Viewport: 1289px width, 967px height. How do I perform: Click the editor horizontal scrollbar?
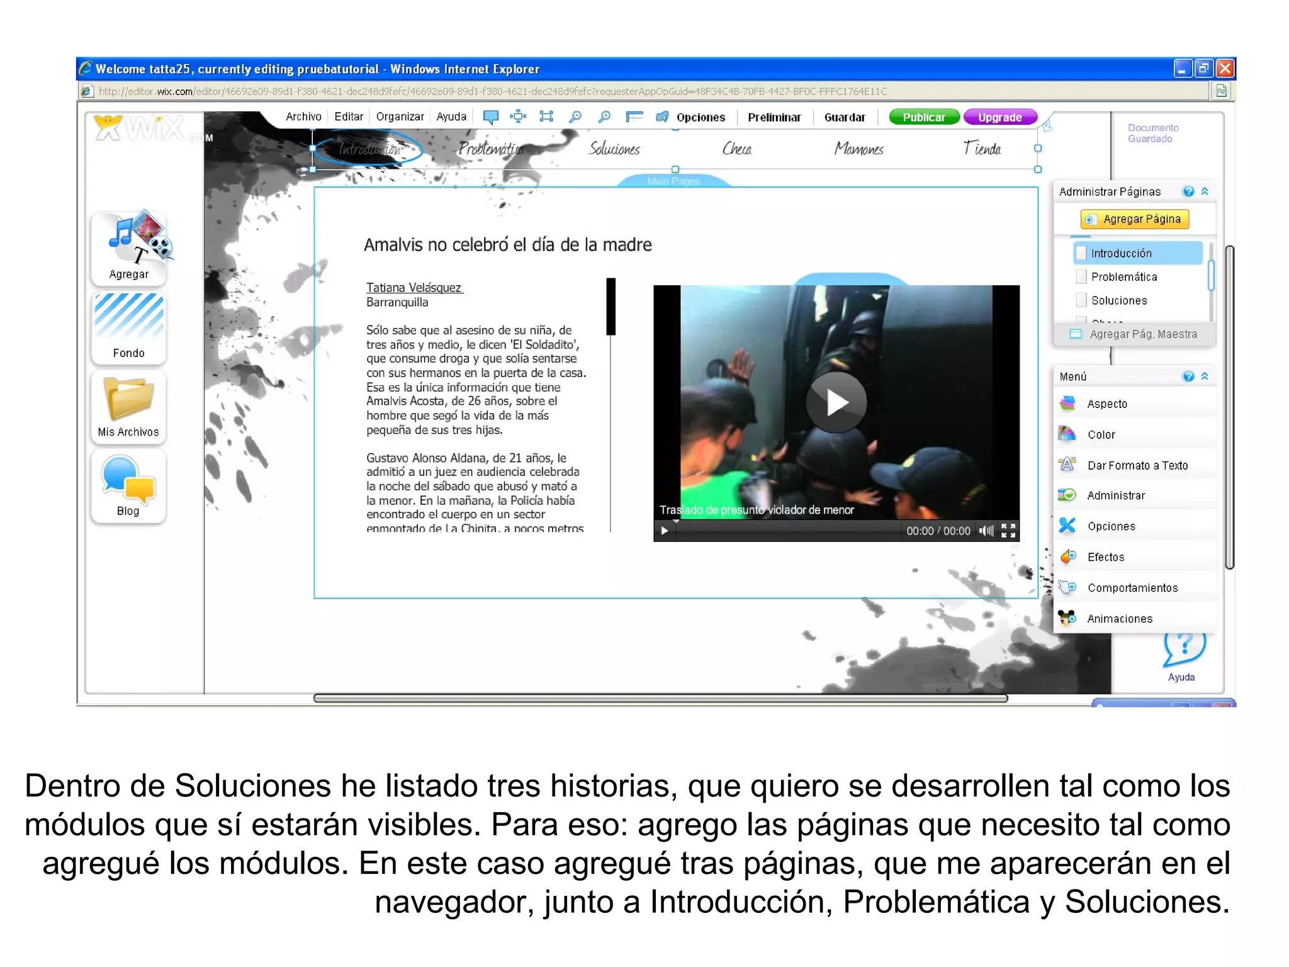pos(660,698)
